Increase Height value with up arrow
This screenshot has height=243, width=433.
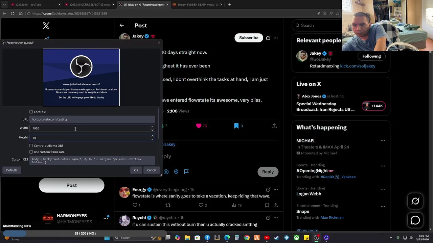pos(152,136)
